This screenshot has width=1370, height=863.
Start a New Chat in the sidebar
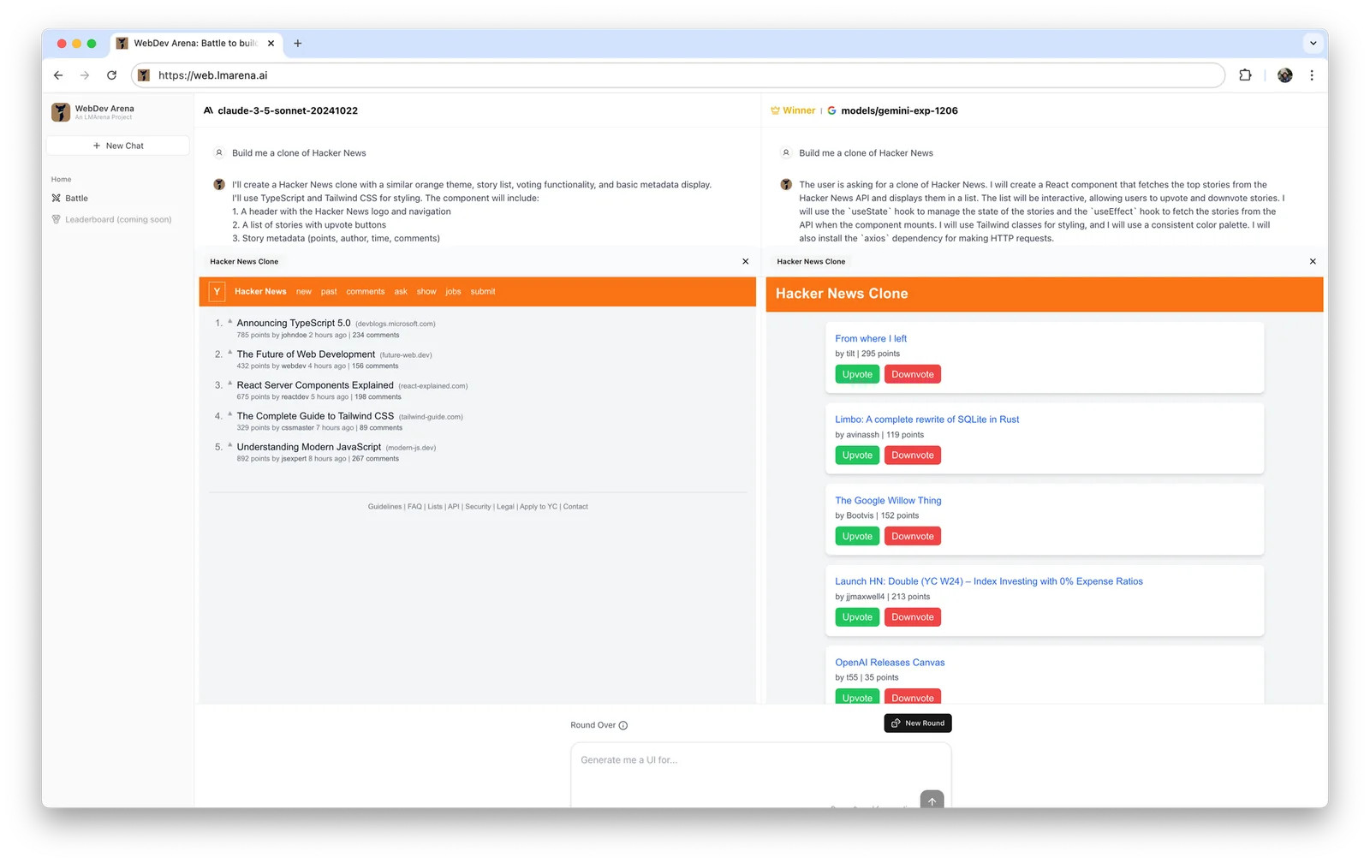[118, 146]
